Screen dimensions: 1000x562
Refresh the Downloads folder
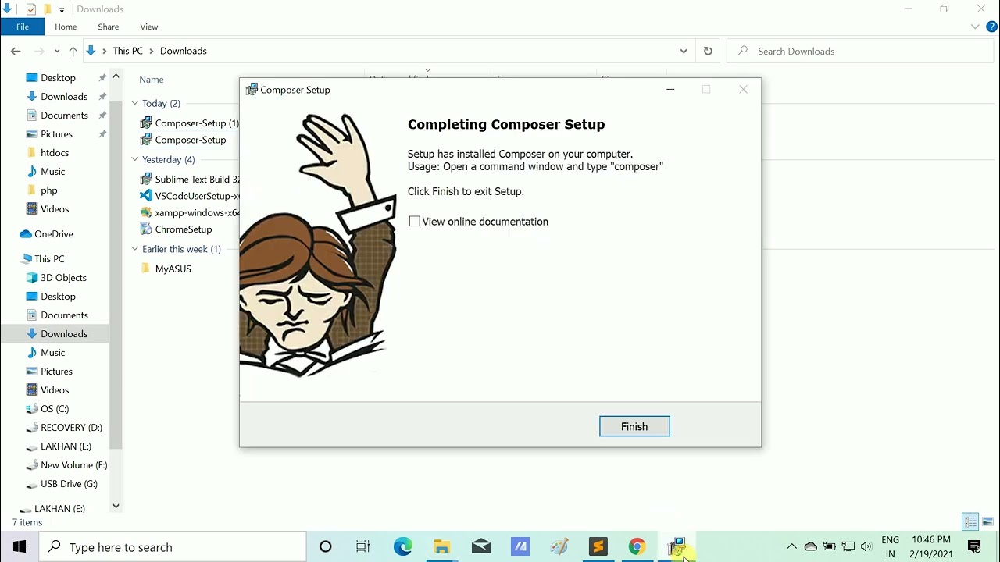pos(708,51)
